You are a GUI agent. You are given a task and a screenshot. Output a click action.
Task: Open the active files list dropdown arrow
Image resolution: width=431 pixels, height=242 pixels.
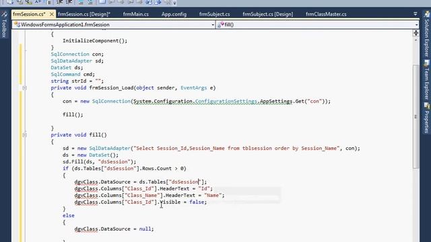point(415,13)
